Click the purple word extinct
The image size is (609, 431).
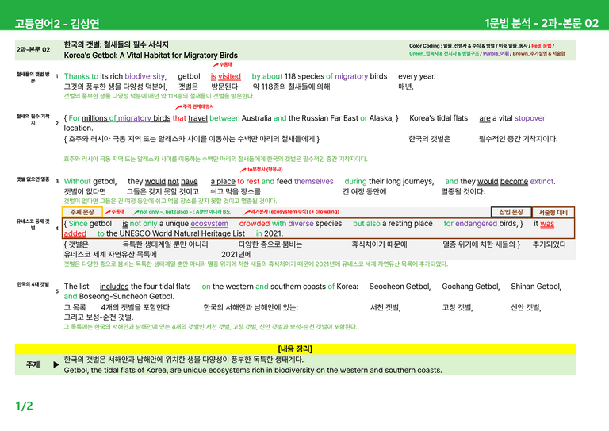542,182
